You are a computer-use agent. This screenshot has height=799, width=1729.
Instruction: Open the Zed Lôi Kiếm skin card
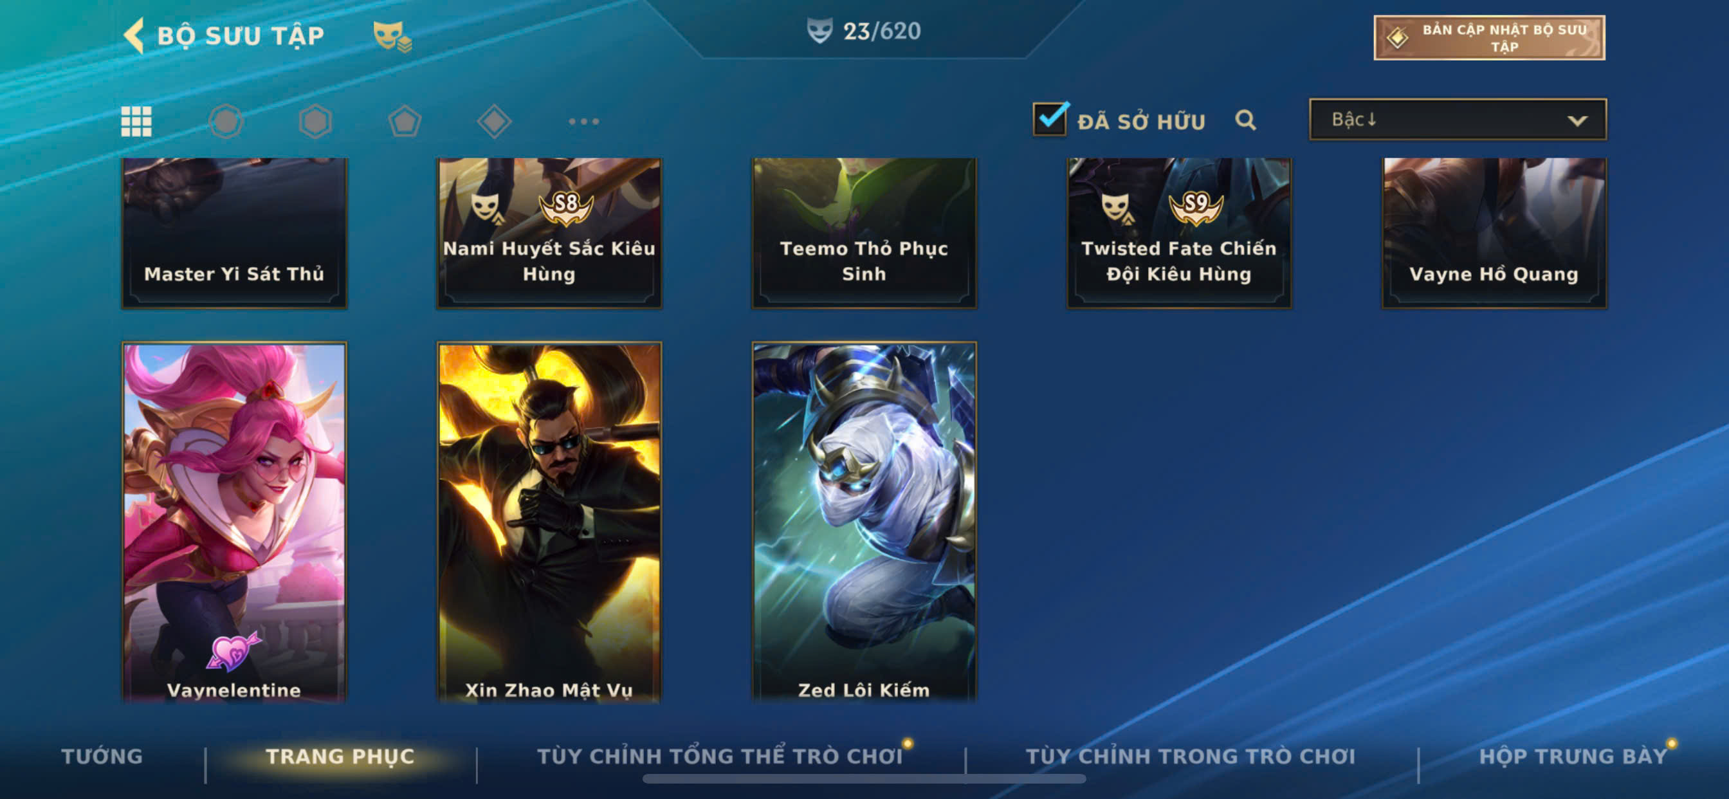pyautogui.click(x=864, y=522)
